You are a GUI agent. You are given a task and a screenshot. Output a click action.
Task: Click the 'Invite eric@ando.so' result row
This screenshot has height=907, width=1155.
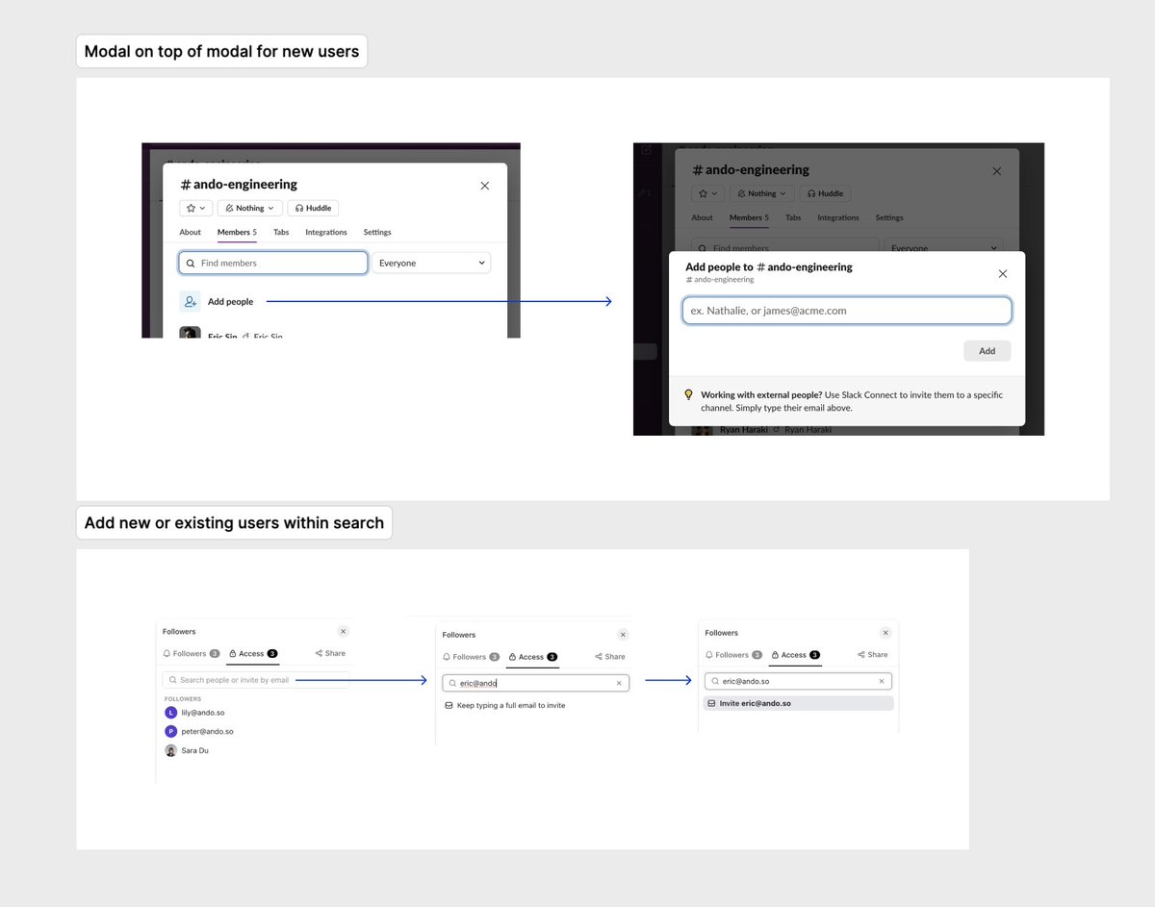coord(799,703)
